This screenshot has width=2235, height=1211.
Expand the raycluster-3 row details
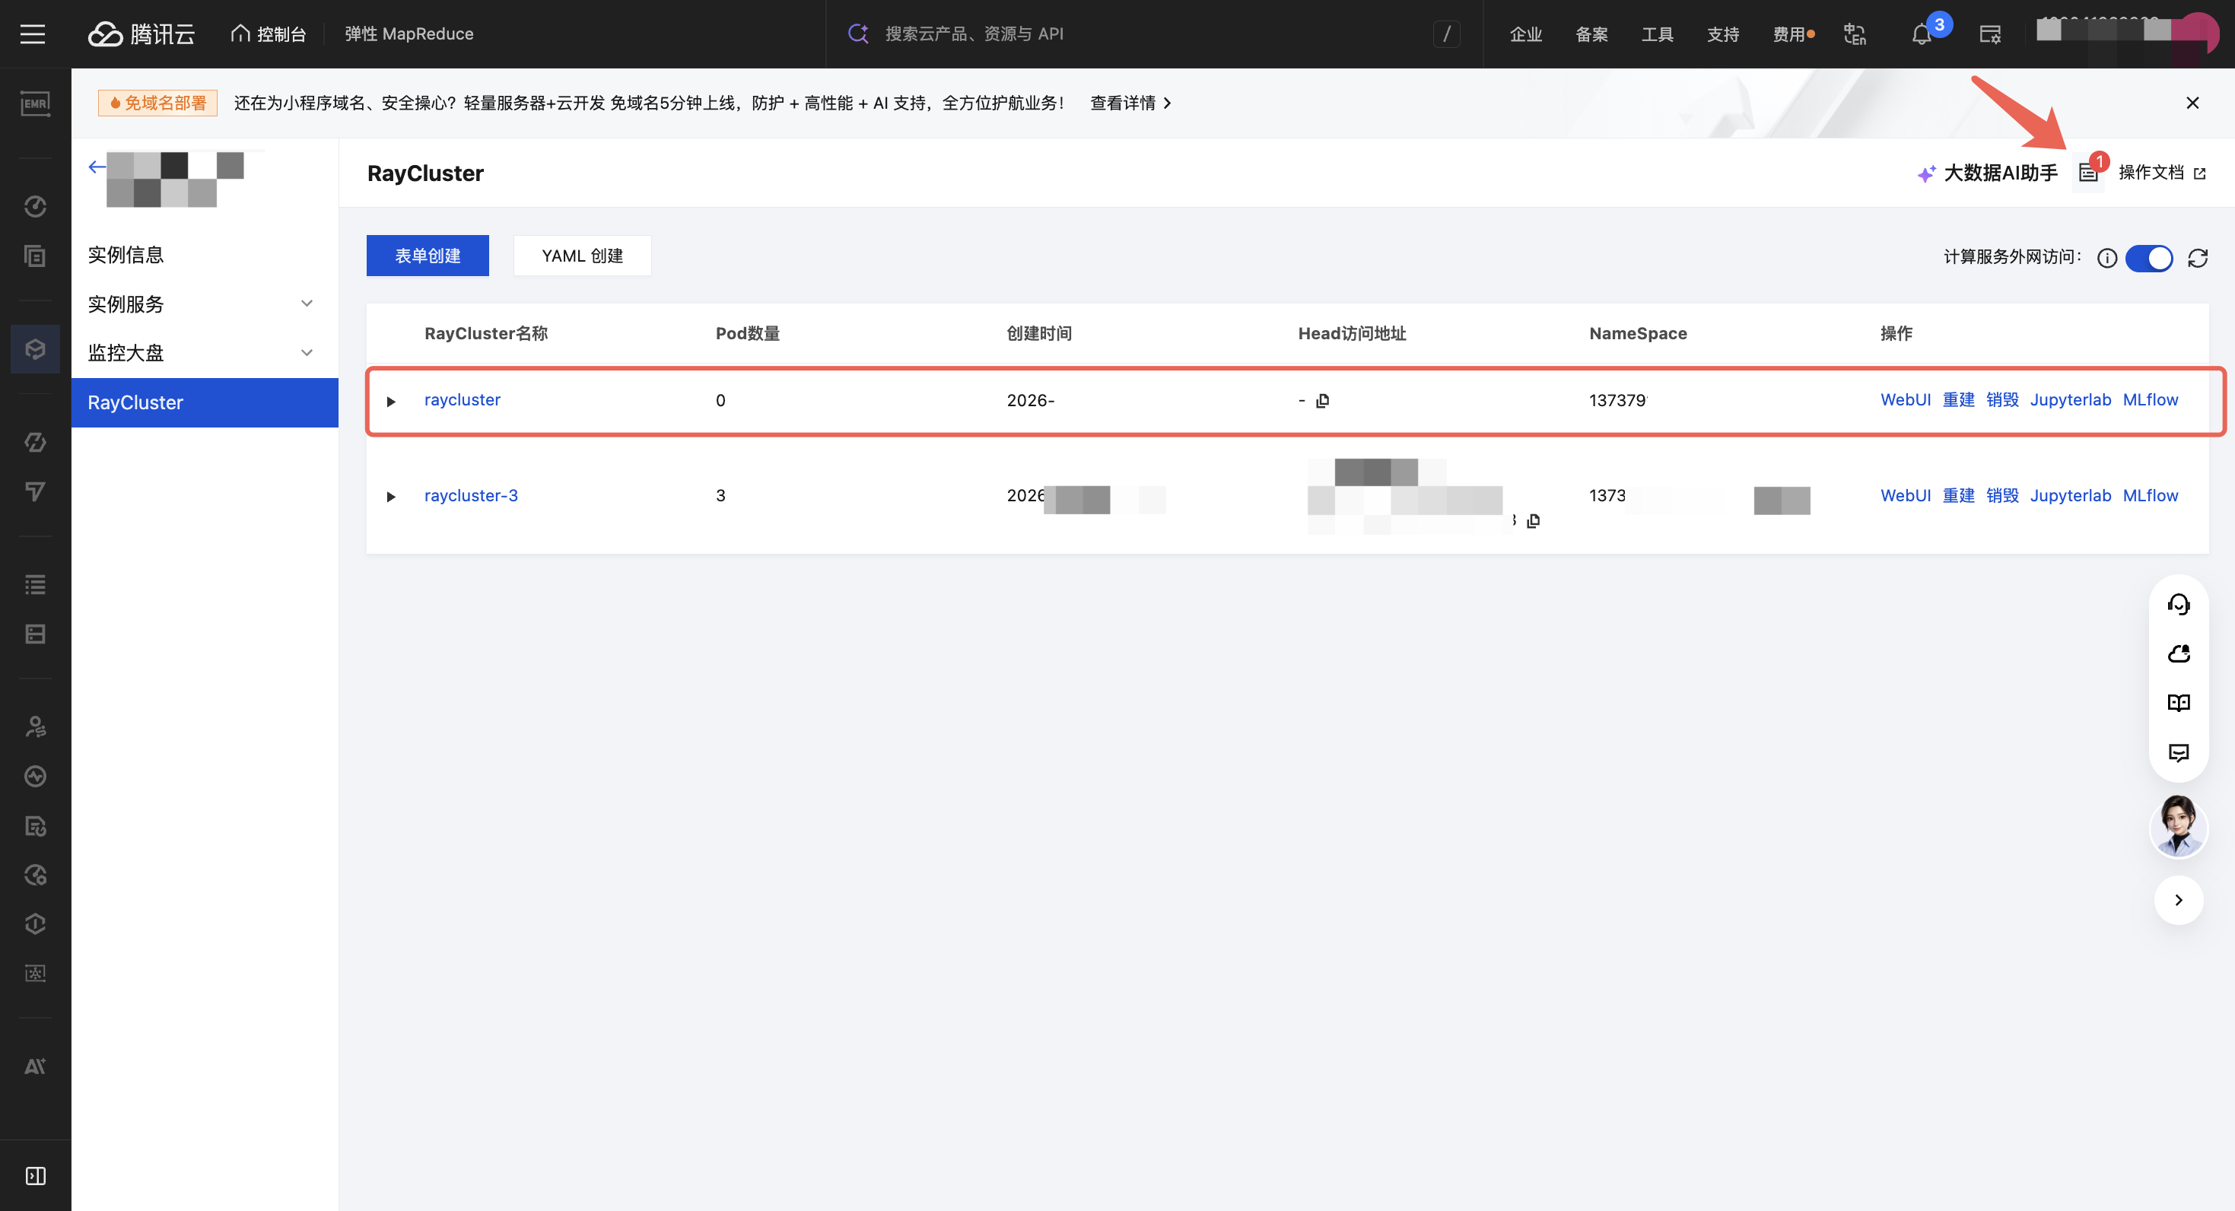[x=391, y=497]
